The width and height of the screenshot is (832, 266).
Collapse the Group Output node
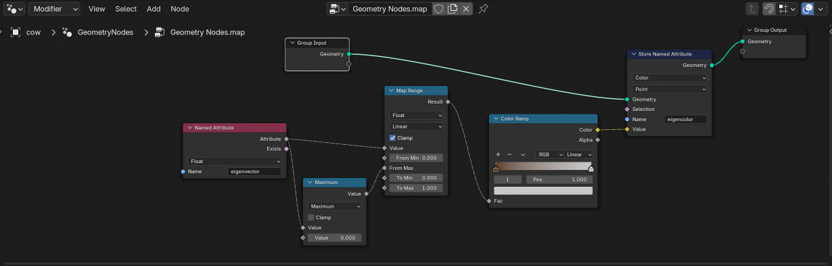(x=749, y=30)
